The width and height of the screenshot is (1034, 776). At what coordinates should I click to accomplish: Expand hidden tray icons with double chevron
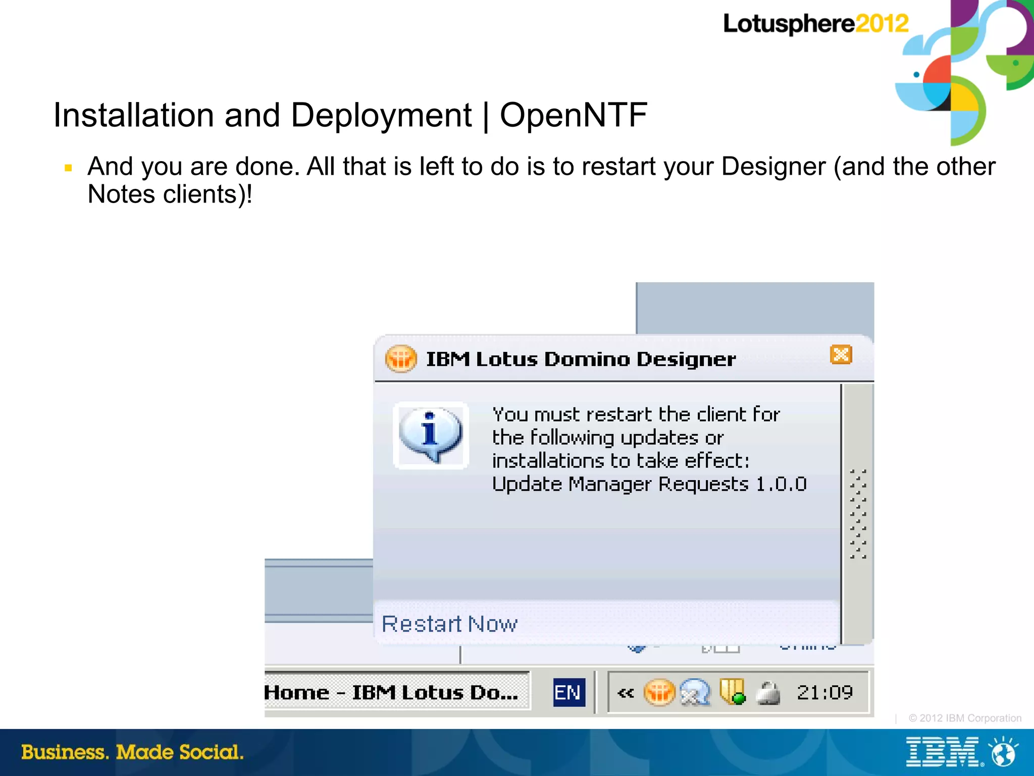(626, 693)
